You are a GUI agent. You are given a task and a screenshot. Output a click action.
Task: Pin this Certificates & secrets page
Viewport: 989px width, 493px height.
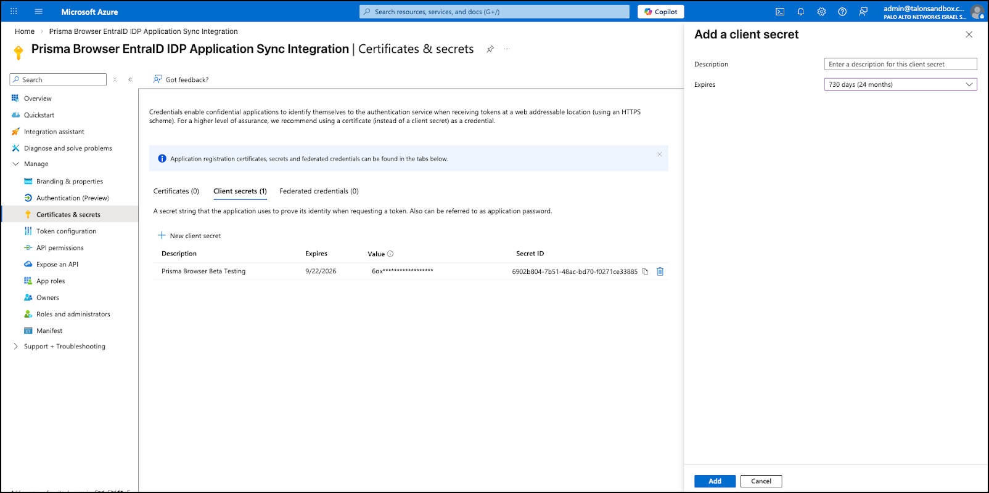[x=490, y=49]
